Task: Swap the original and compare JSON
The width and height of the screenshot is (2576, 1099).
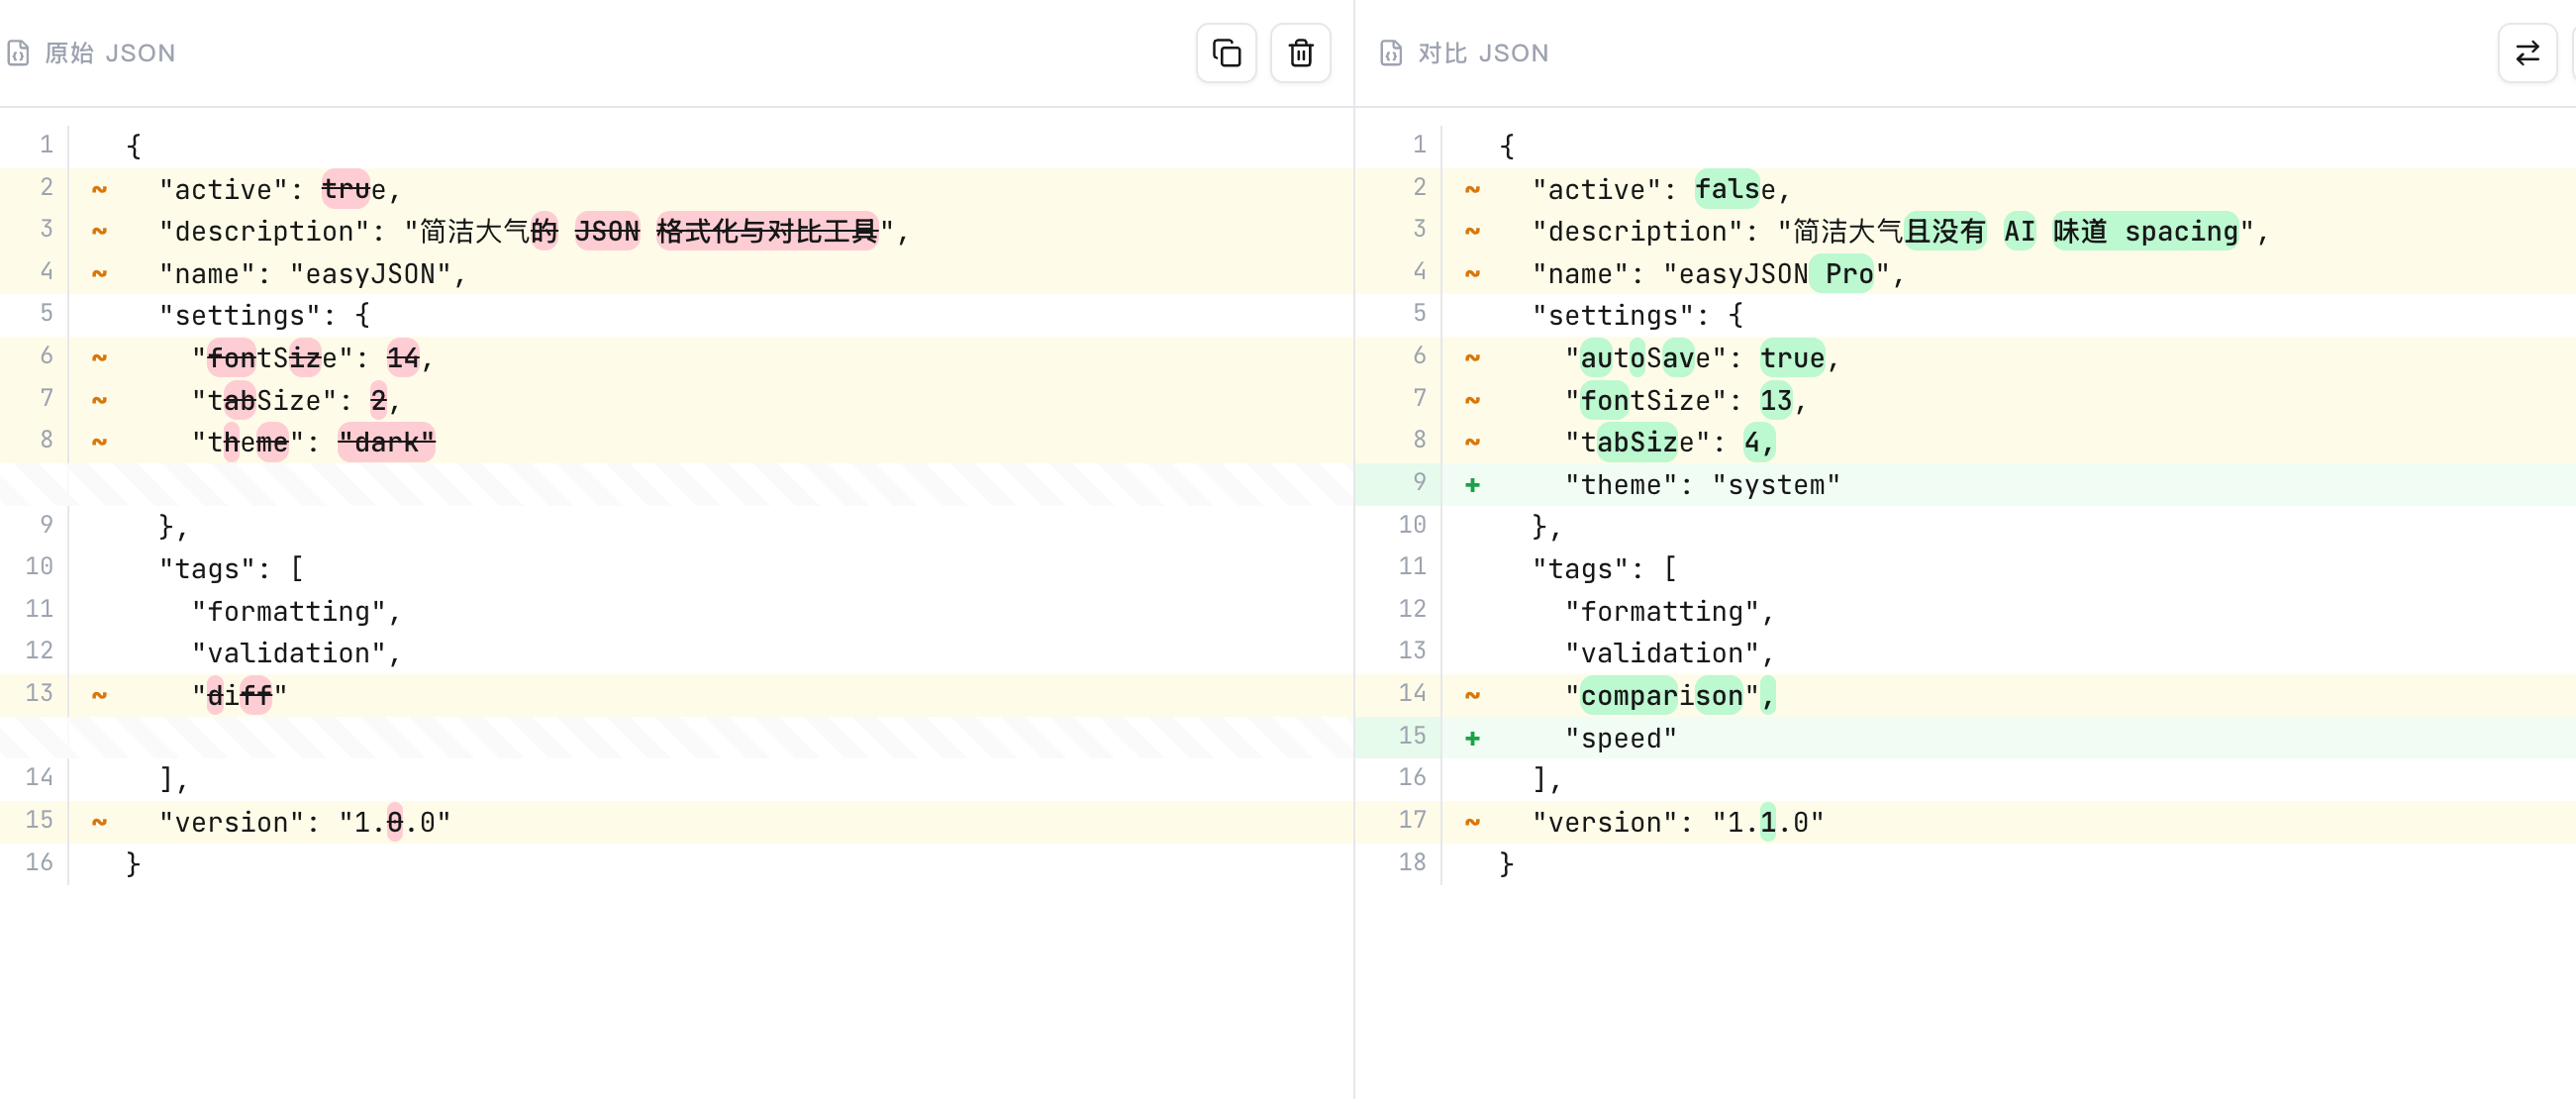Action: click(x=2527, y=53)
